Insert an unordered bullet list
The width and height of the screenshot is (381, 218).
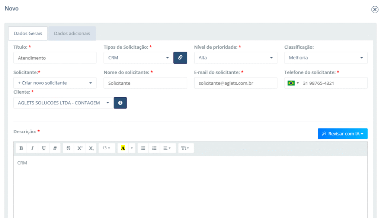coord(143,148)
